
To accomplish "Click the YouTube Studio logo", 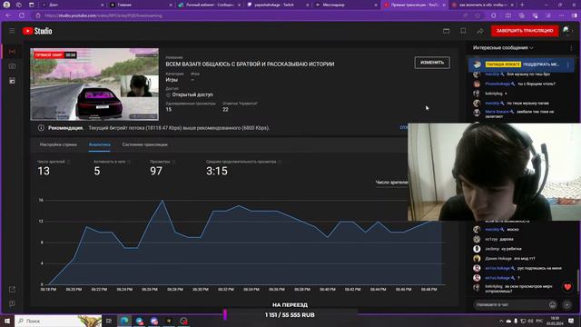I will click(37, 31).
